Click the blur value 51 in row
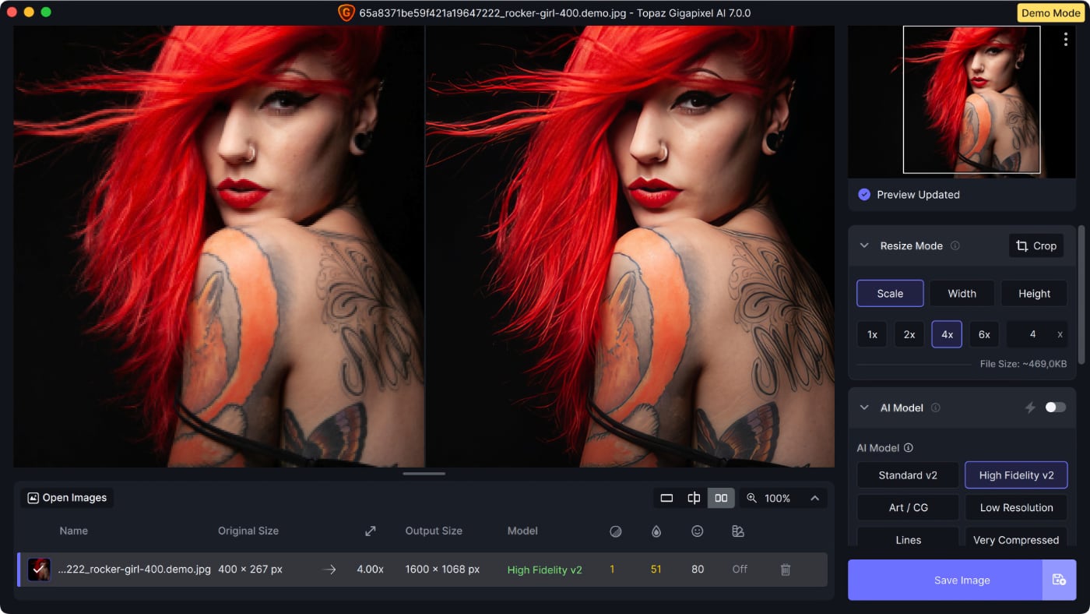Screen dimensions: 1090x614 [x=656, y=570]
